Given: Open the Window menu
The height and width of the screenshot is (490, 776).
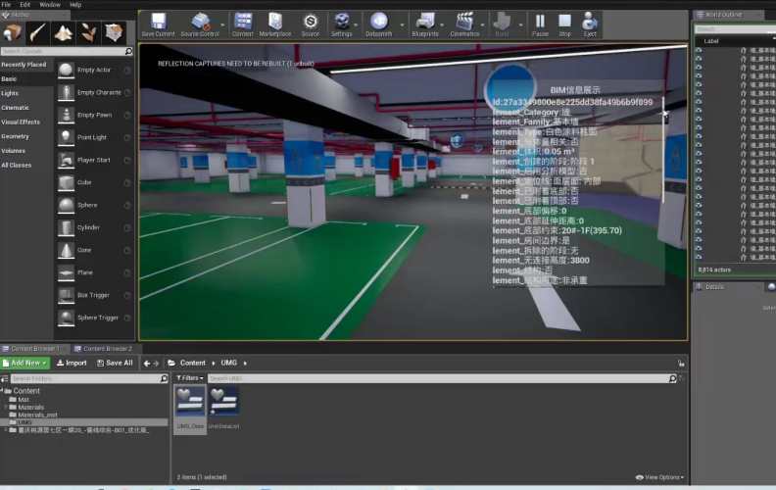Looking at the screenshot, I should pyautogui.click(x=50, y=5).
